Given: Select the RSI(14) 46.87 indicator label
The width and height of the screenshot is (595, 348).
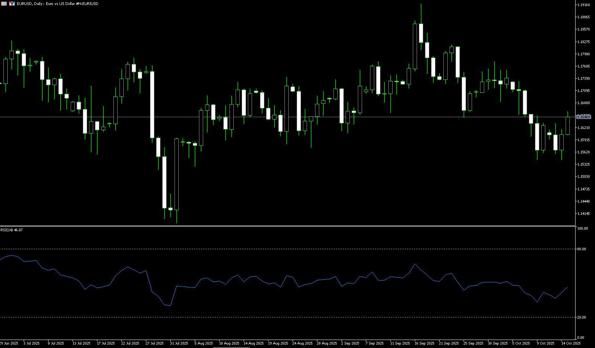Looking at the screenshot, I should point(11,230).
